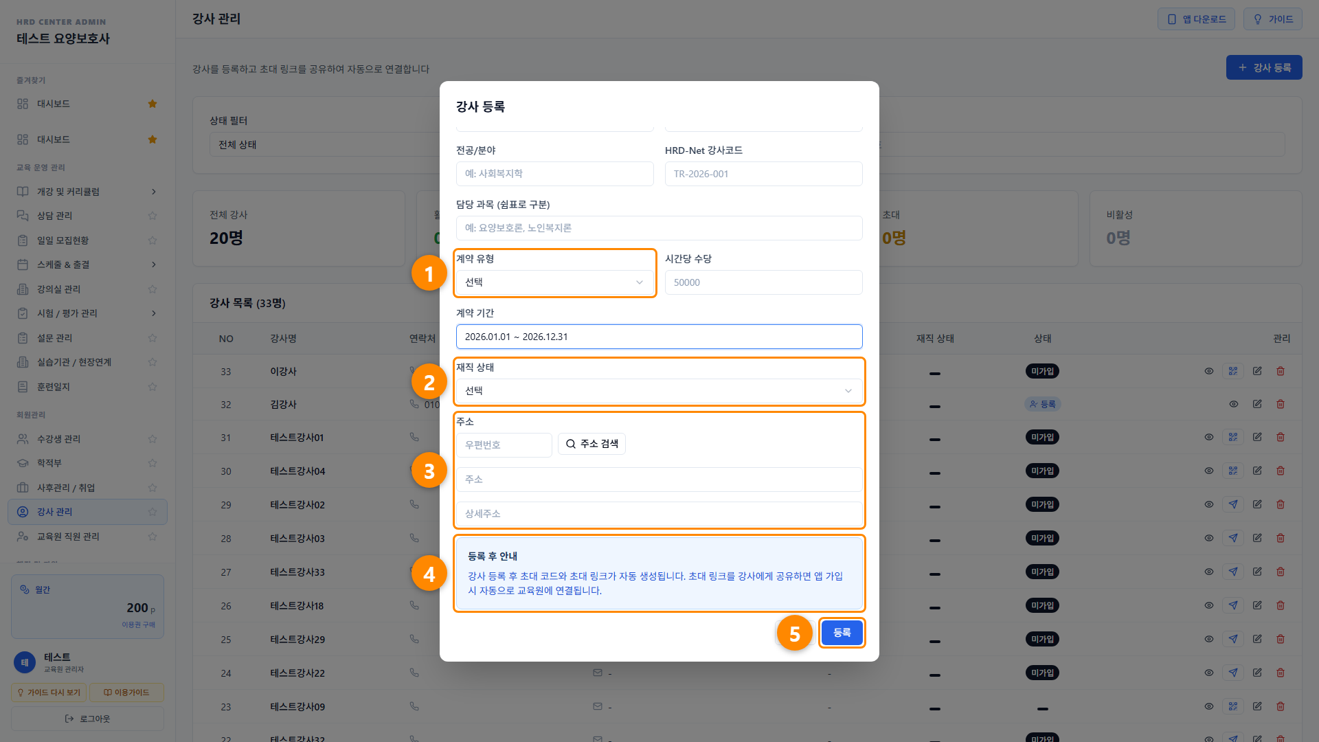Image resolution: width=1319 pixels, height=742 pixels.
Task: Expand 개강 및 커리큘럼 menu
Action: click(x=87, y=192)
